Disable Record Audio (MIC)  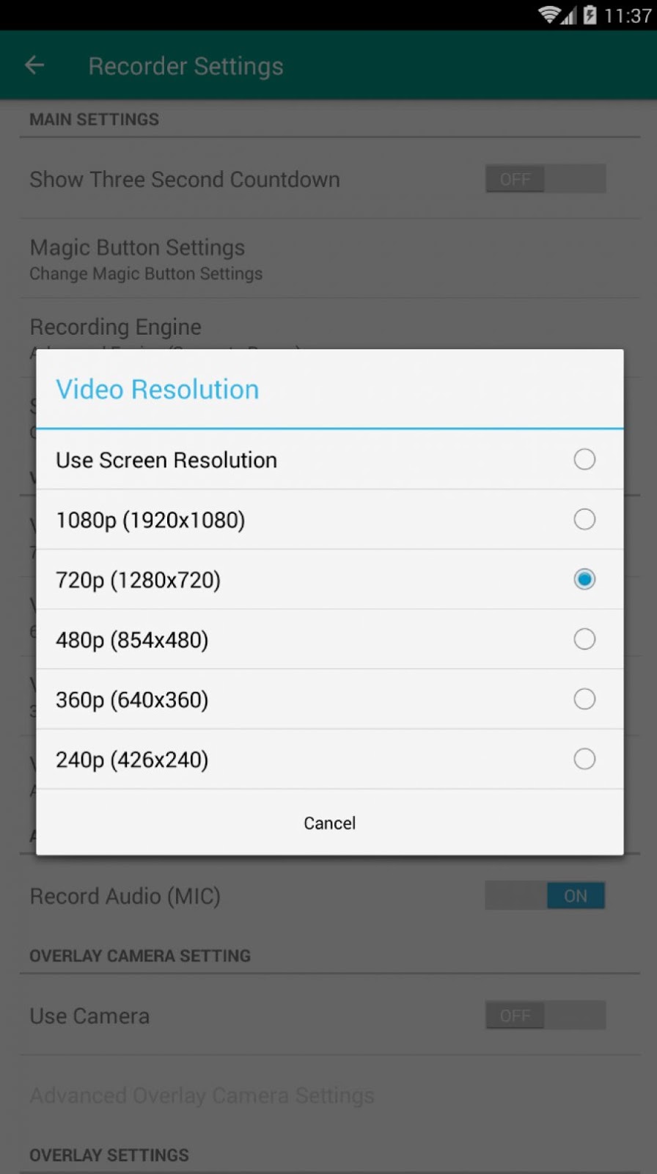click(x=546, y=895)
